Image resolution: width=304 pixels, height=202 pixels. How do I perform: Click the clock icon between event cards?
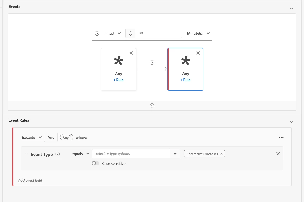coord(152,62)
